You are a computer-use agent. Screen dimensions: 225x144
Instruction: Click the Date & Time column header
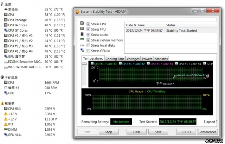pyautogui.click(x=144, y=25)
